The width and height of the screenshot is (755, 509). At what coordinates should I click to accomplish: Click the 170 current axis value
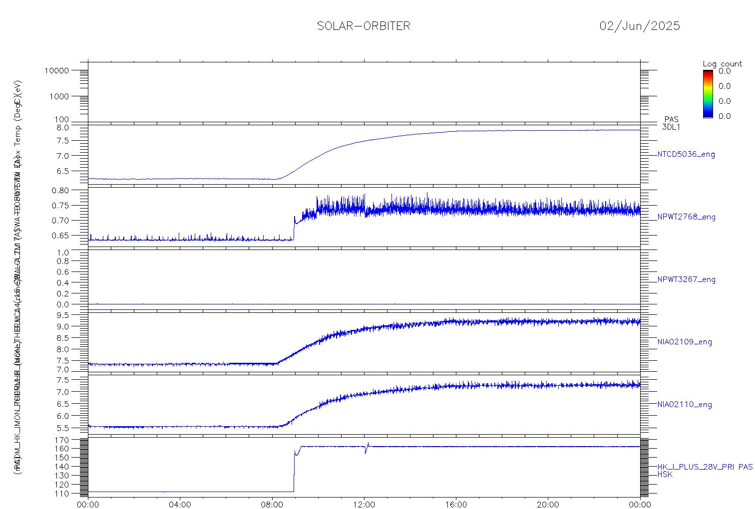click(x=63, y=440)
